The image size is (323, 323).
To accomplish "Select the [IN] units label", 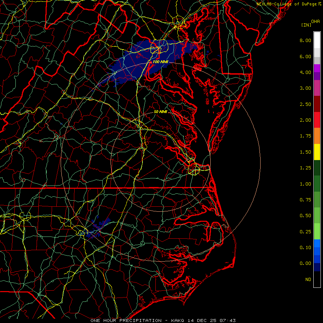I will [x=306, y=25].
